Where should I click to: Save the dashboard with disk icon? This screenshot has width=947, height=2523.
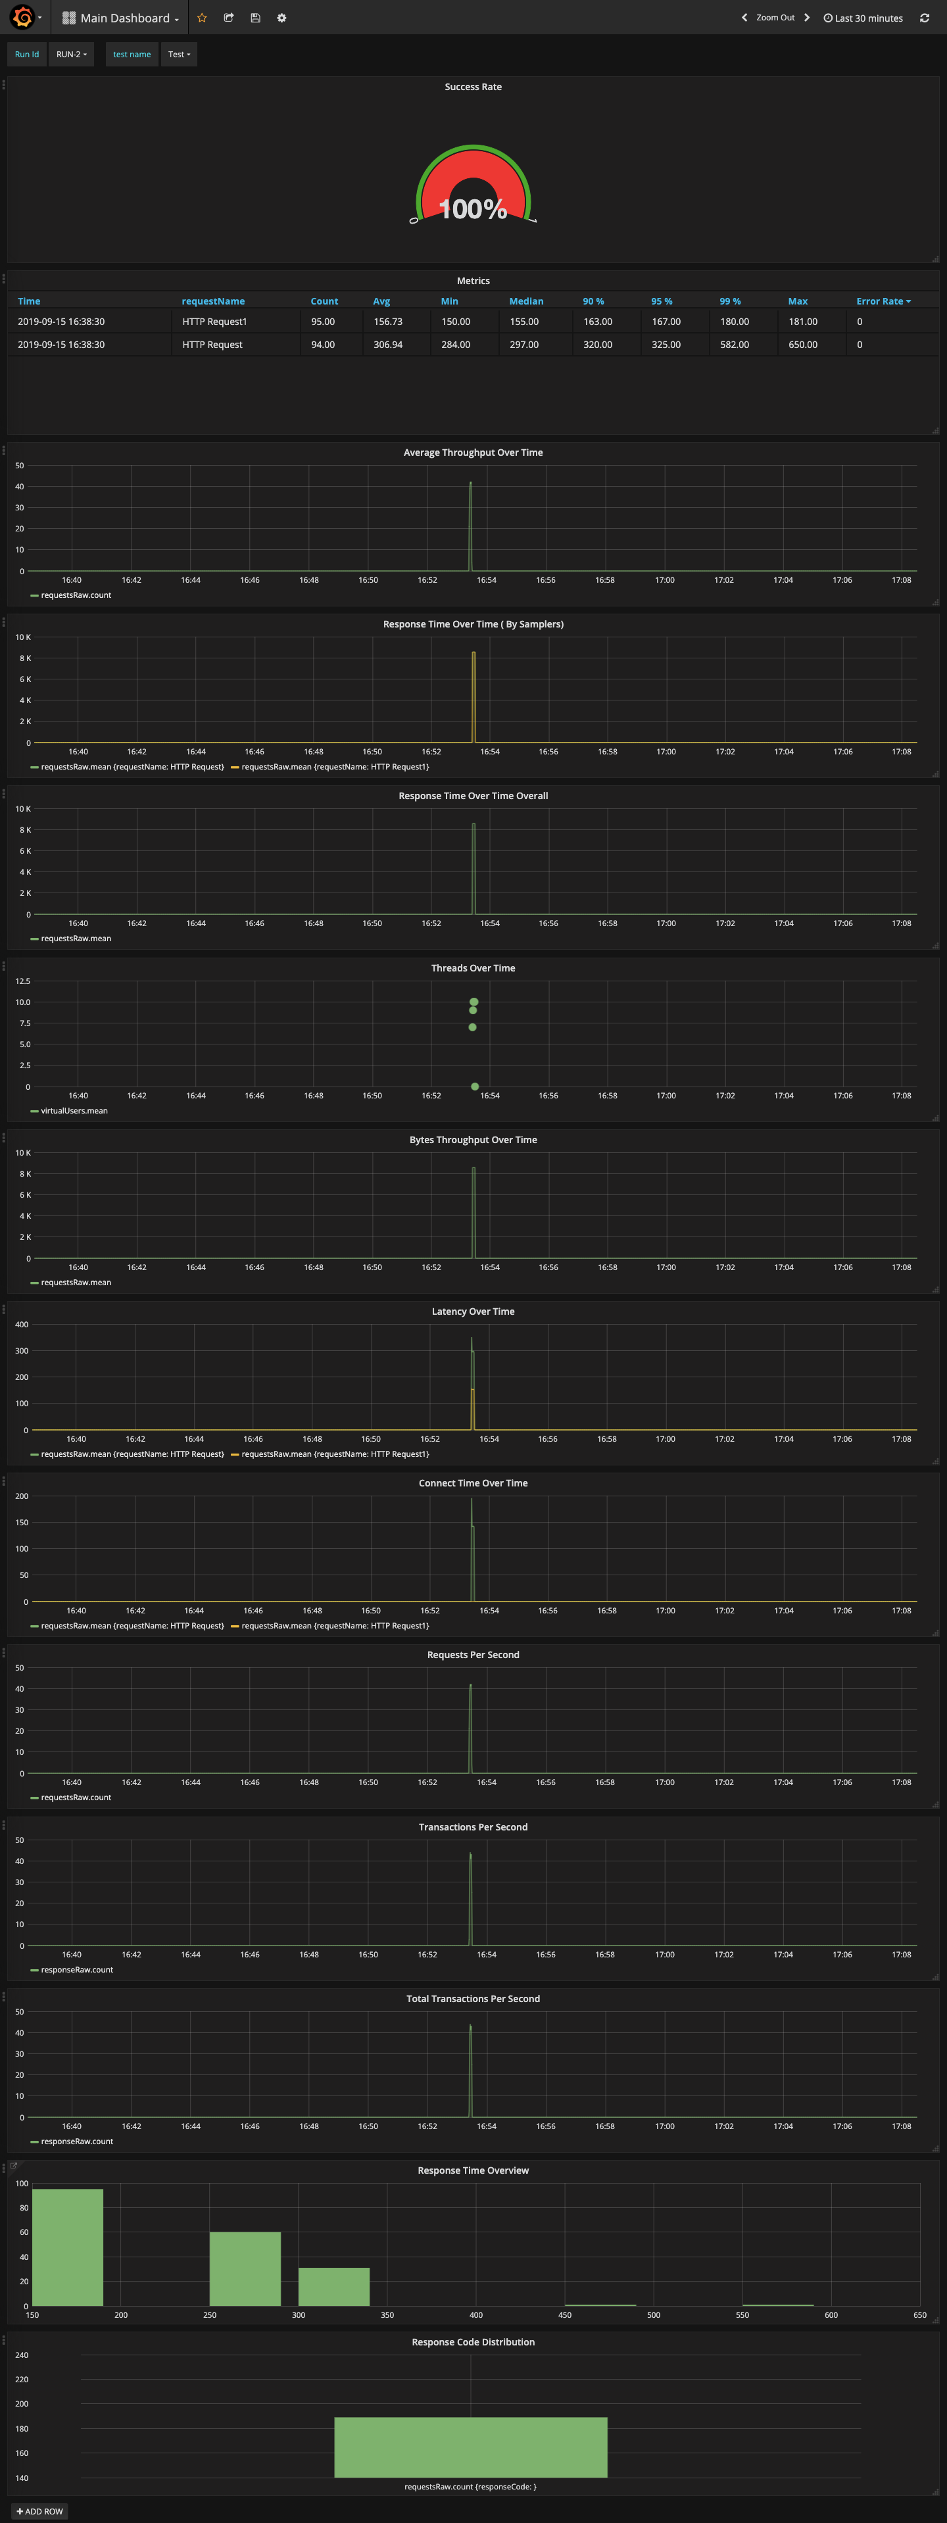[x=255, y=18]
